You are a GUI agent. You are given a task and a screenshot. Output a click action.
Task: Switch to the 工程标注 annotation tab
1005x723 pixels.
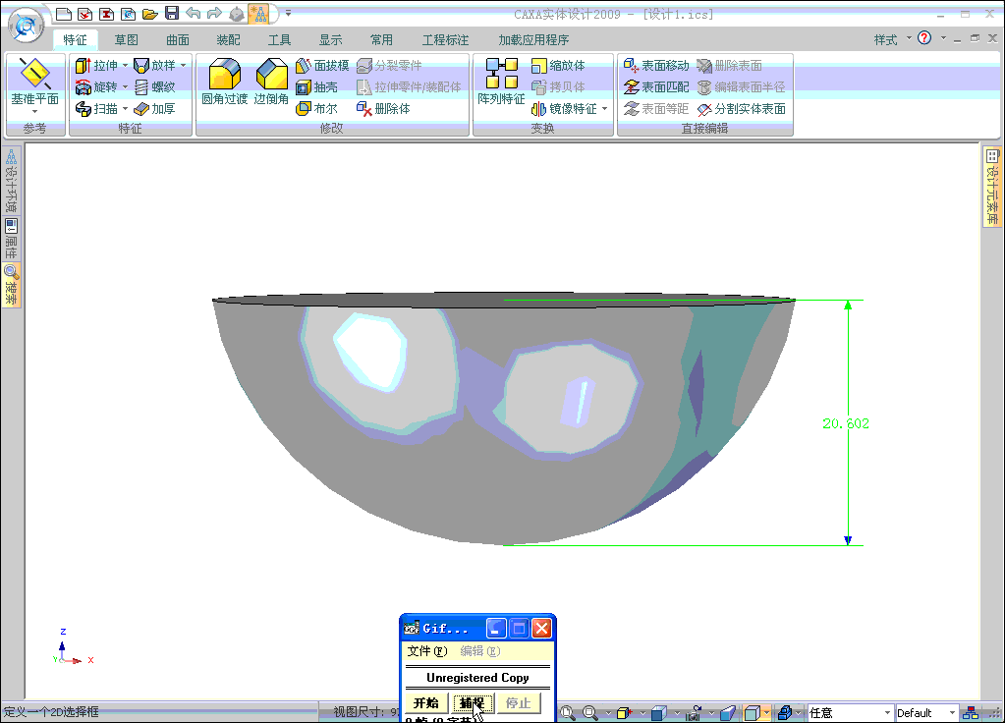click(445, 39)
